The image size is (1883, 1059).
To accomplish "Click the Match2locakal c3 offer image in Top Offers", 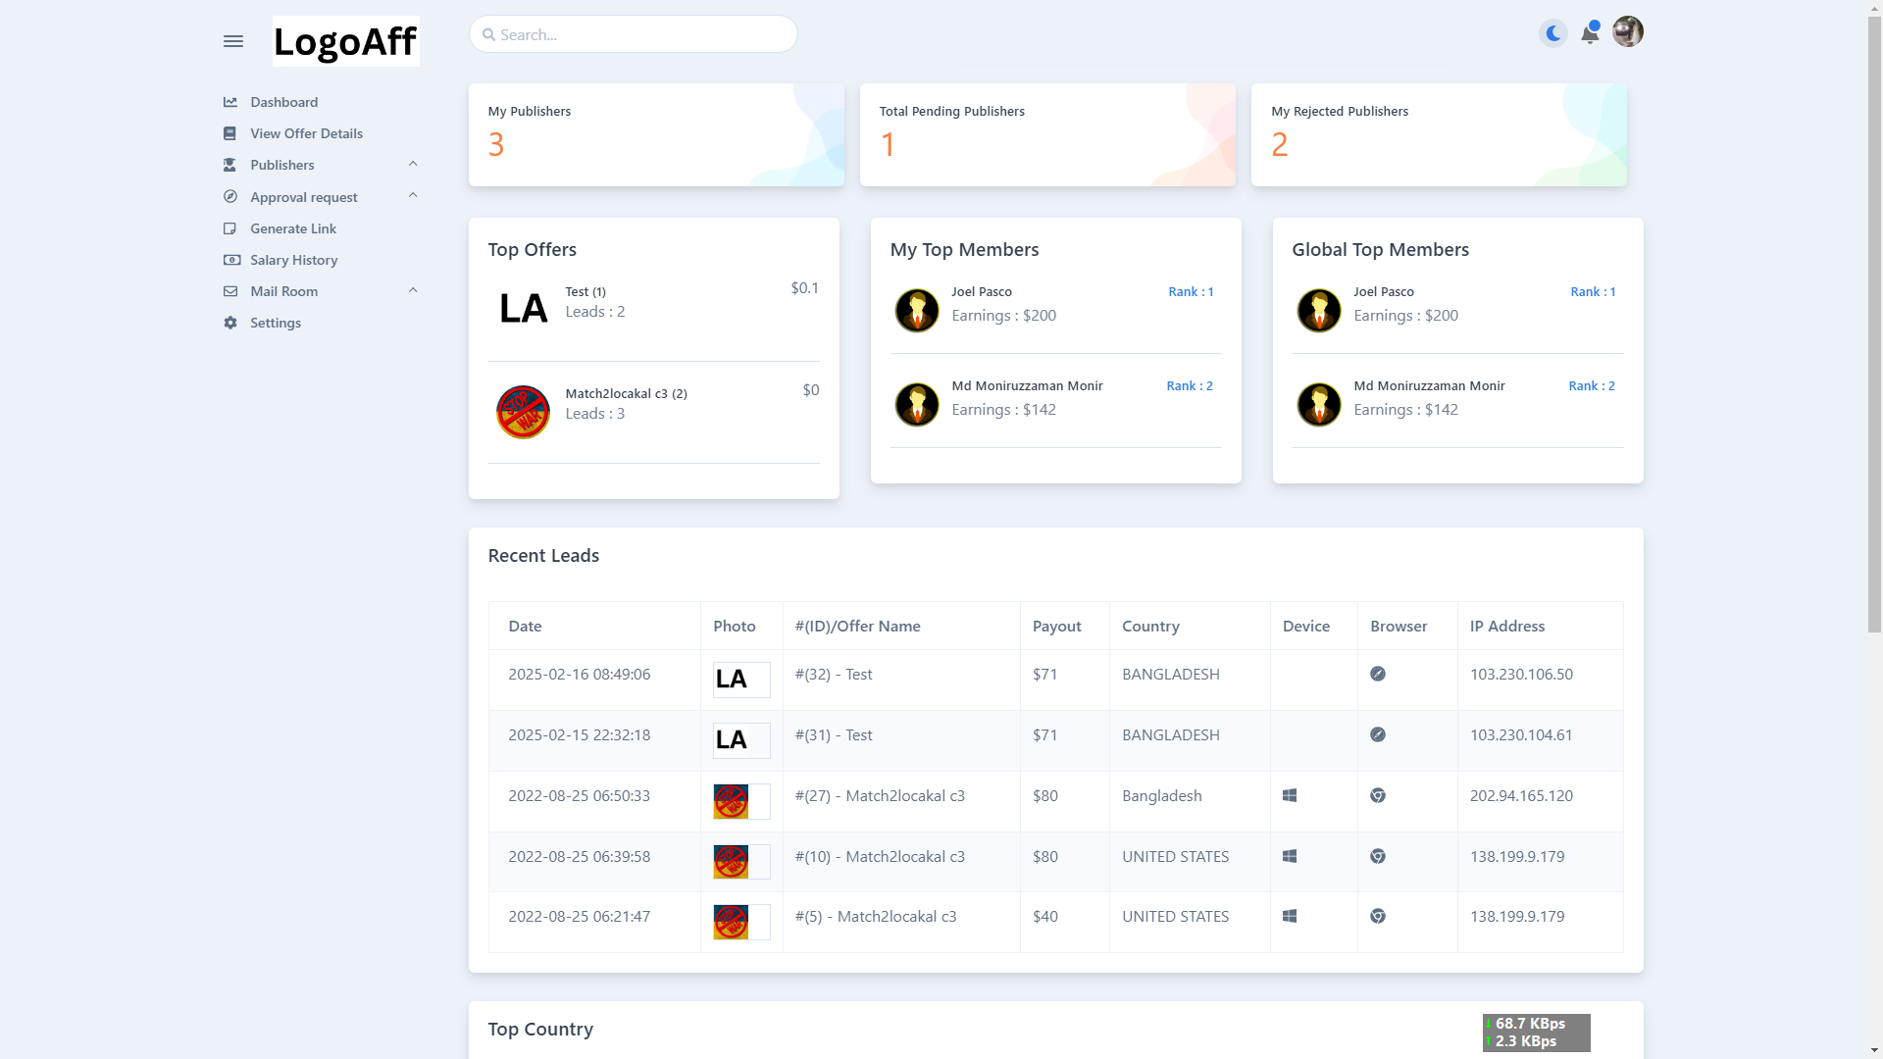I will (523, 412).
